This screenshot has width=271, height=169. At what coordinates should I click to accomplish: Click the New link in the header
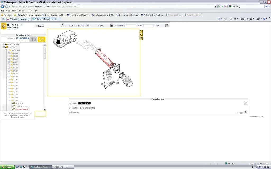tap(101, 26)
